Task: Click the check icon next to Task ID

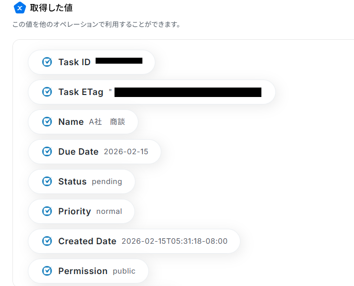Action: point(47,62)
